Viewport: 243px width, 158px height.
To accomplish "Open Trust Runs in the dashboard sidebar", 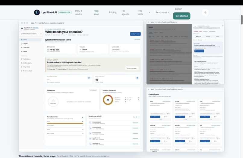I will (31, 47).
